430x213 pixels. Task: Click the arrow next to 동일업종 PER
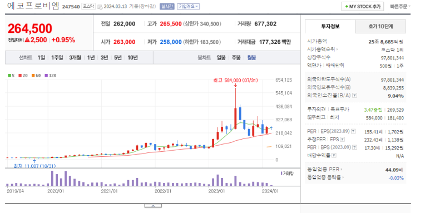[x=342, y=170]
